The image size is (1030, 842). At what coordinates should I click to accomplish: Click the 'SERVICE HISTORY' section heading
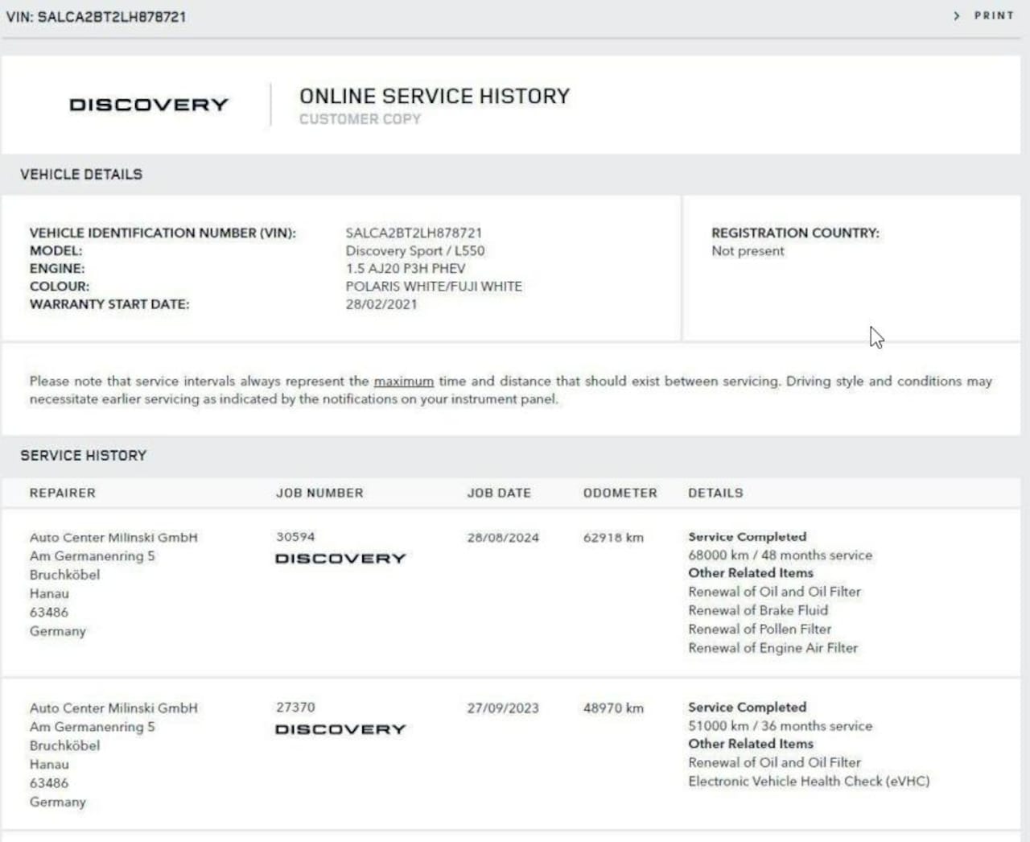pyautogui.click(x=84, y=455)
